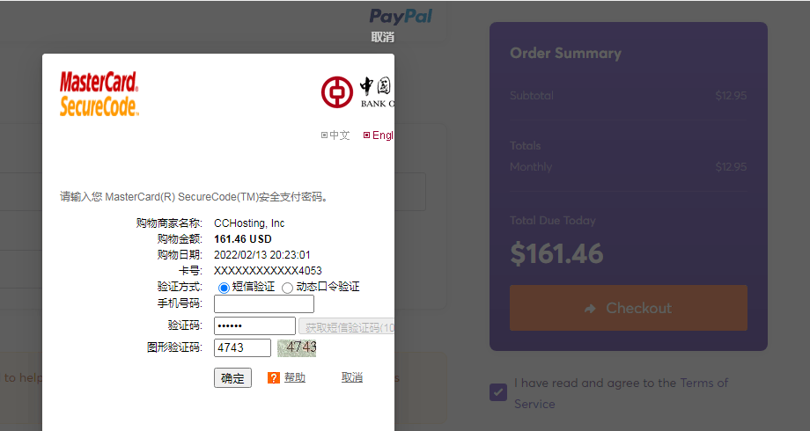Click the 取消 text under PayPal logo
This screenshot has width=810, height=431.
[x=383, y=37]
